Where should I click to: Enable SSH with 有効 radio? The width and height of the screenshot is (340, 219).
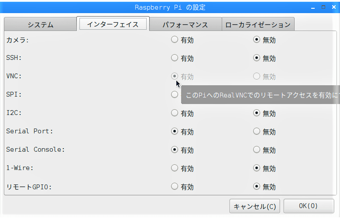click(x=175, y=58)
